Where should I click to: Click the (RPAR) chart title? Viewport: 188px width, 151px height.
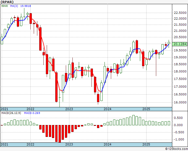click(x=7, y=2)
